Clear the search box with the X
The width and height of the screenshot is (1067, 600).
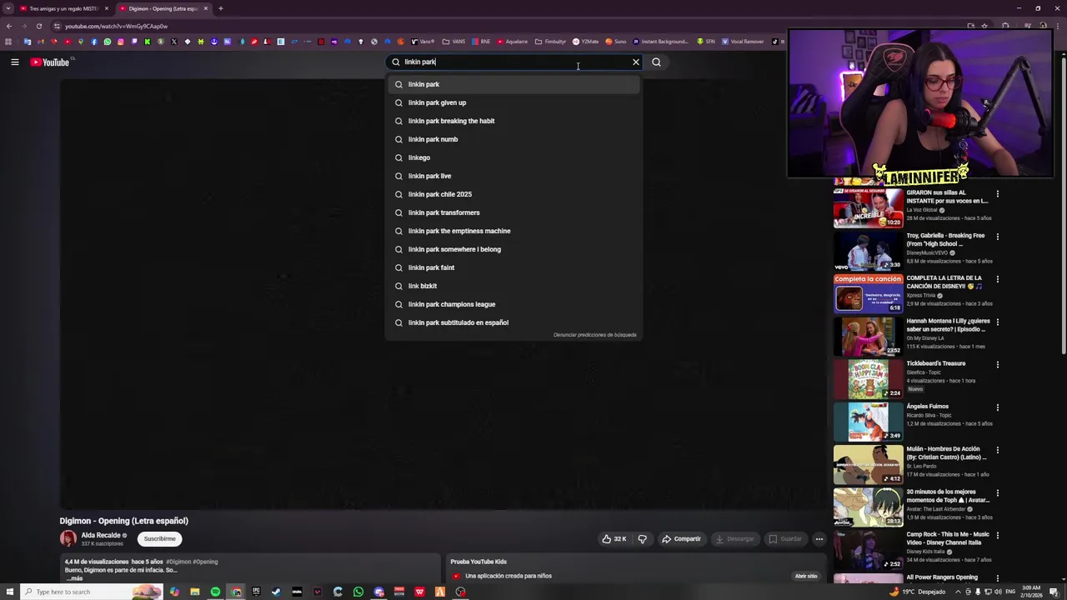pyautogui.click(x=636, y=62)
